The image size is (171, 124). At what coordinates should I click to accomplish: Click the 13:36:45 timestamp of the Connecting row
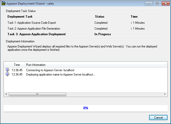coord(17,70)
